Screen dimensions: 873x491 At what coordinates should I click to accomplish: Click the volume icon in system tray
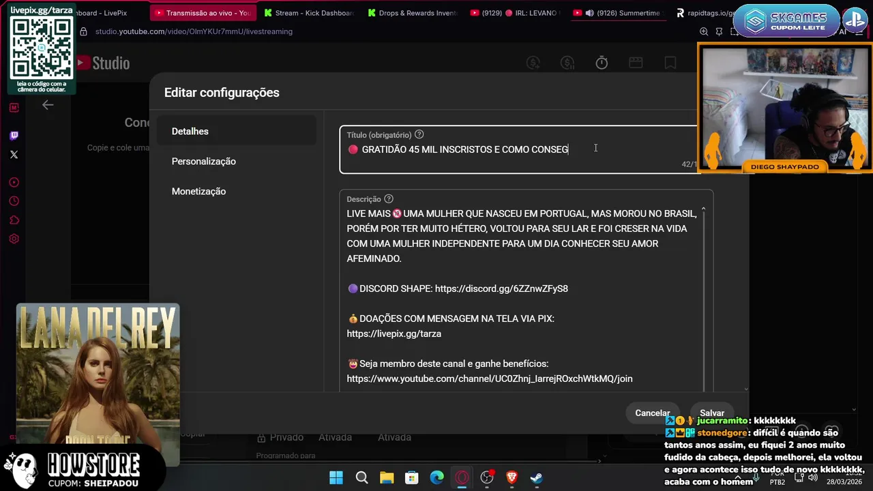click(x=812, y=477)
